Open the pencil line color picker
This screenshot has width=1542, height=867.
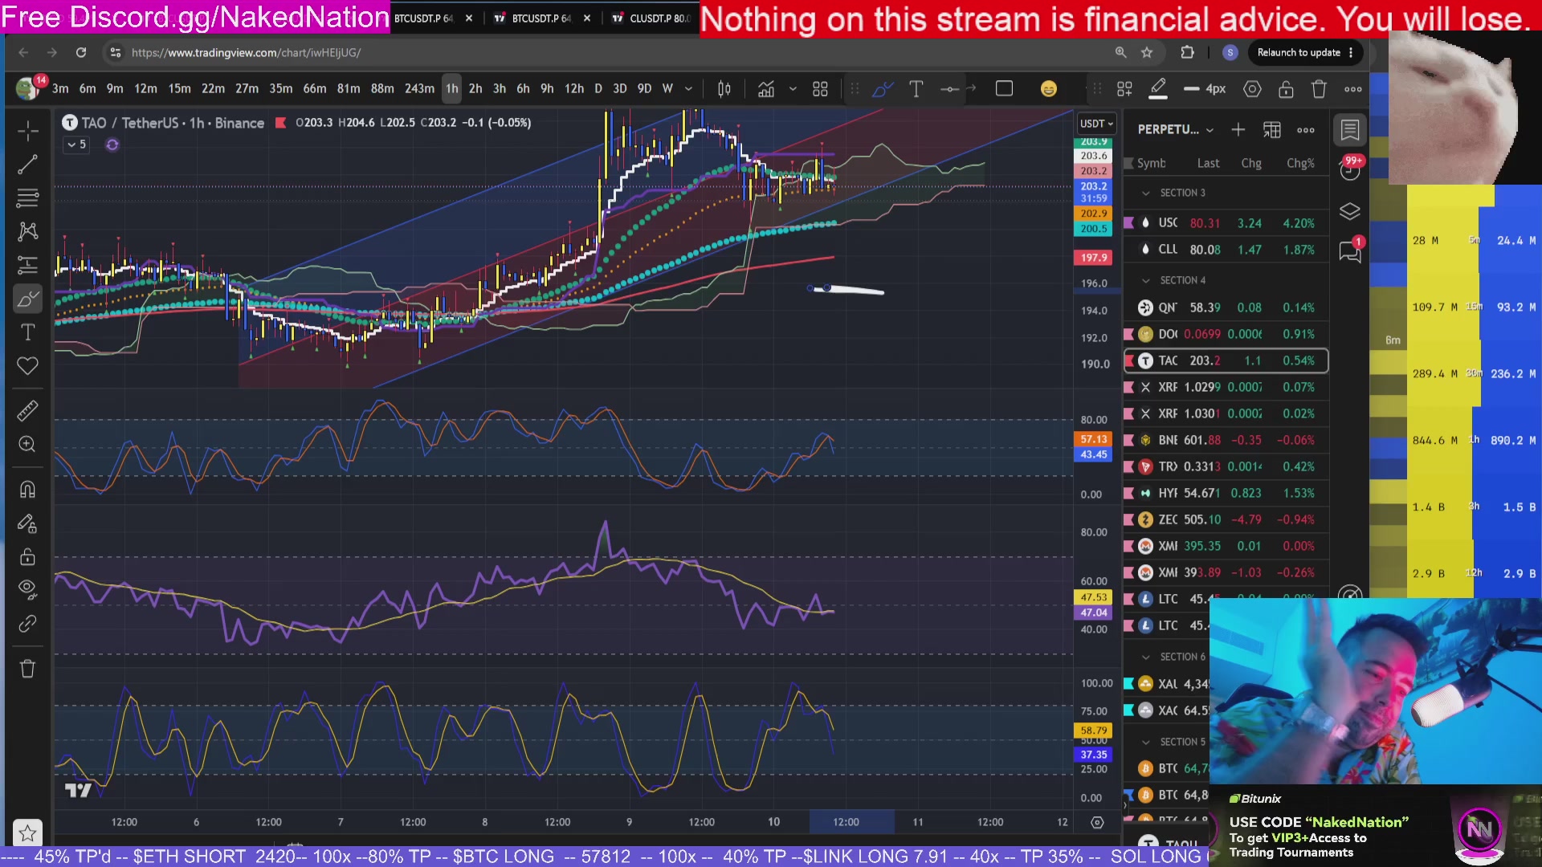point(1158,89)
